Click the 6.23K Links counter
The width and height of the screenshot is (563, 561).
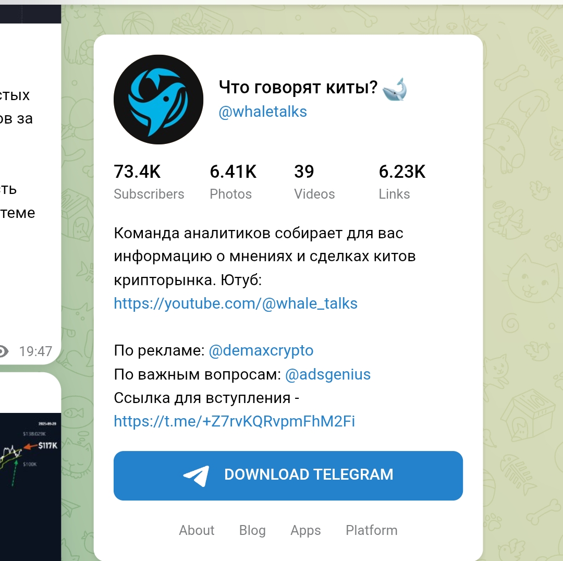click(x=402, y=182)
